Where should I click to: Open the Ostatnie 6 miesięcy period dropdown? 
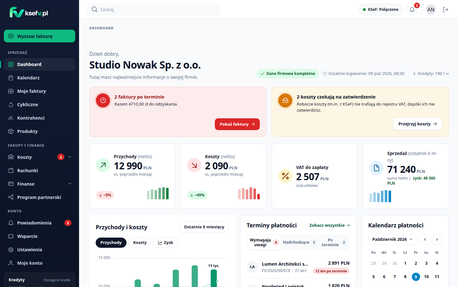coord(204,227)
